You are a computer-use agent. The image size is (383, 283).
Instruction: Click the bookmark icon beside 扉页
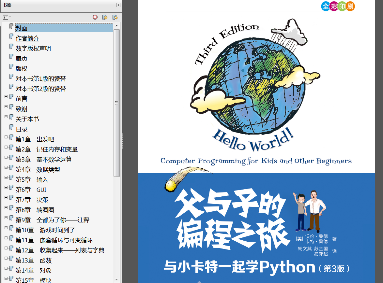(x=11, y=56)
